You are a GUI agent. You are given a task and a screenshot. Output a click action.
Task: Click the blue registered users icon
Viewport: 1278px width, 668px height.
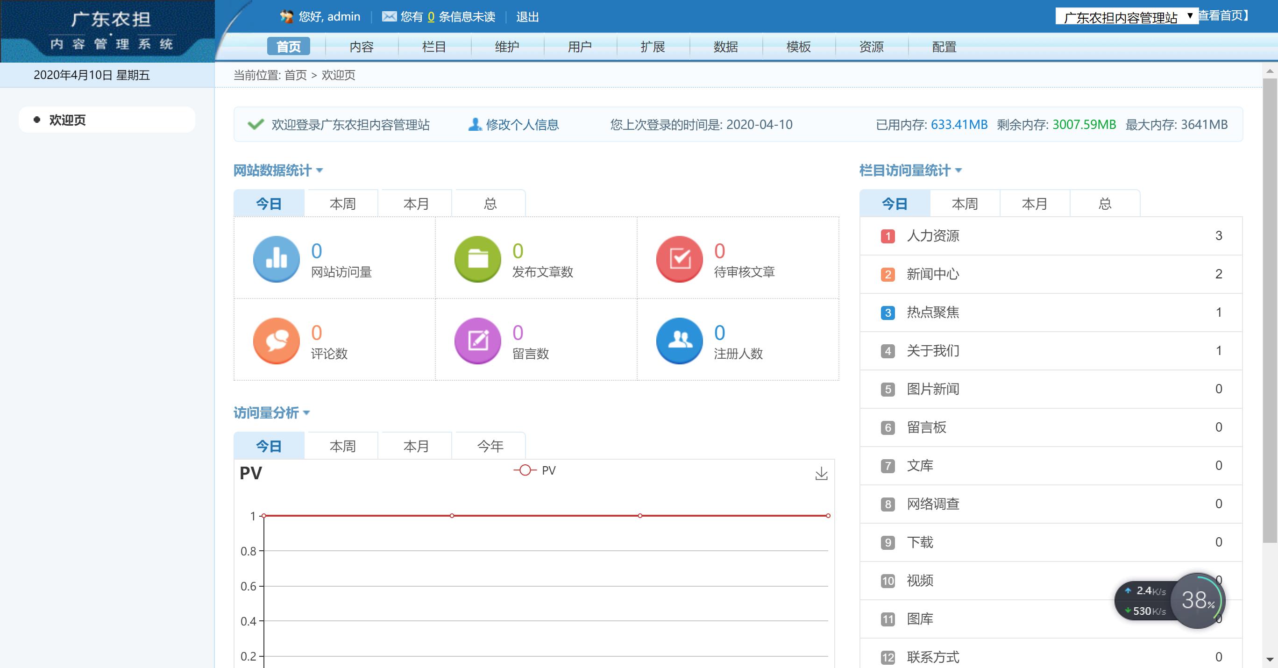click(x=679, y=341)
